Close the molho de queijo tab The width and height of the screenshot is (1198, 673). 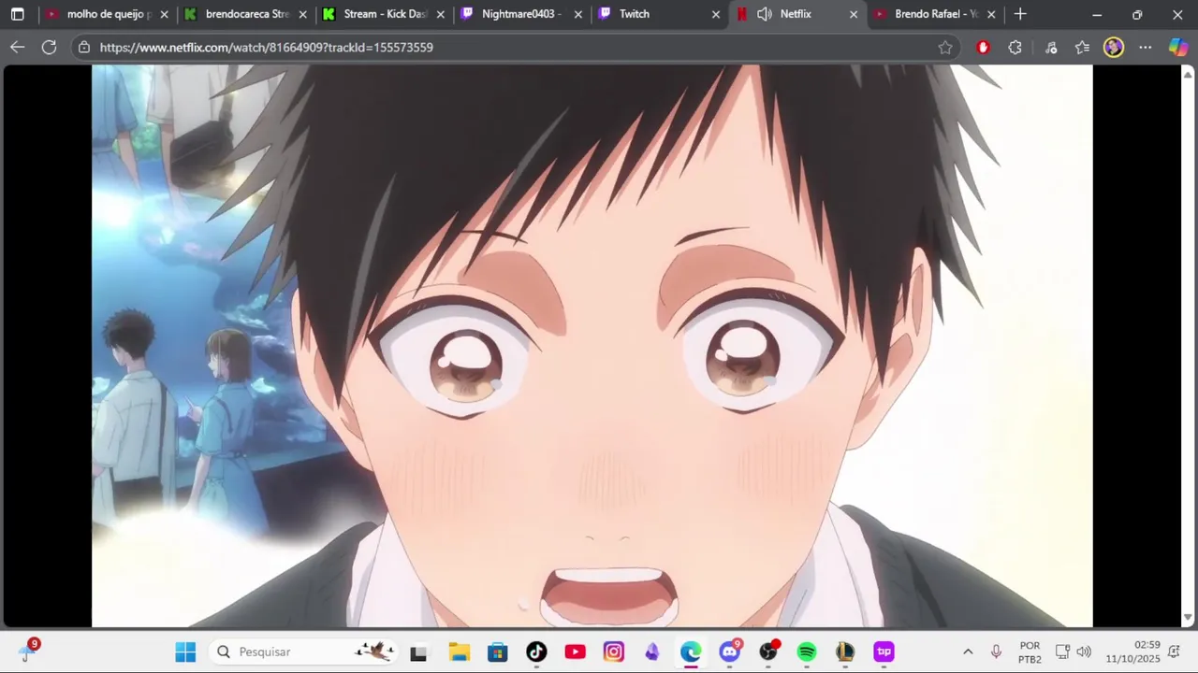(x=165, y=14)
